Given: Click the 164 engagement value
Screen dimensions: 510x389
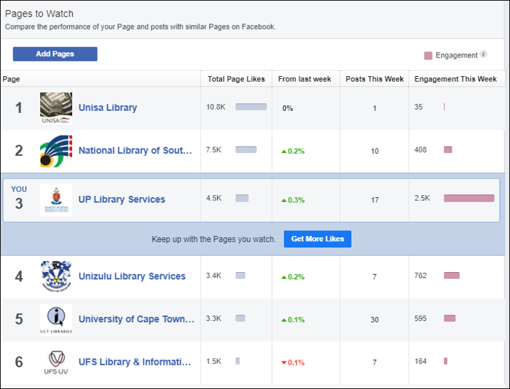Looking at the screenshot, I should tap(420, 362).
